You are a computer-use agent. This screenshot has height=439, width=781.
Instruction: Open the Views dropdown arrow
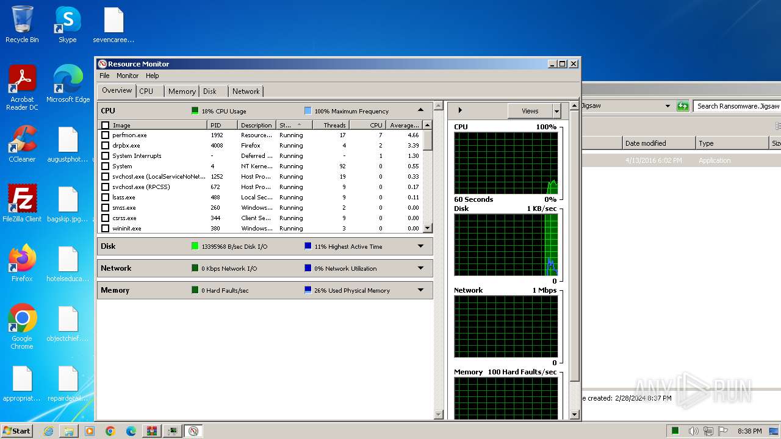556,111
